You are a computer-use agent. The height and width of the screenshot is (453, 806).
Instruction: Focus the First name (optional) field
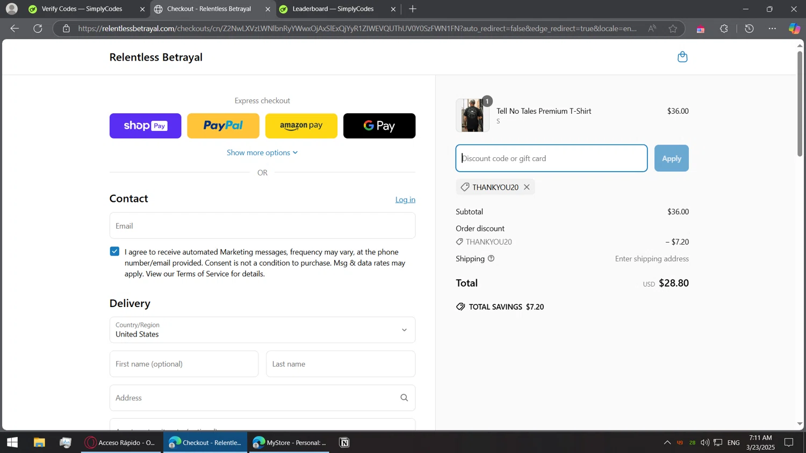coord(184,364)
